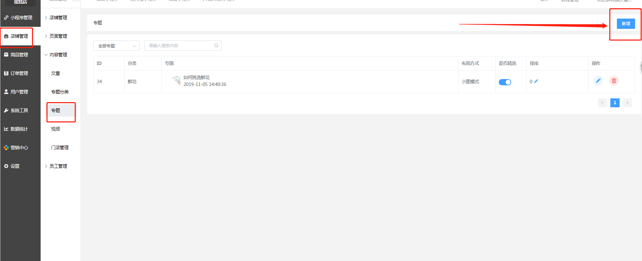Open the 视频 submenu item
642x261 pixels.
pyautogui.click(x=56, y=129)
